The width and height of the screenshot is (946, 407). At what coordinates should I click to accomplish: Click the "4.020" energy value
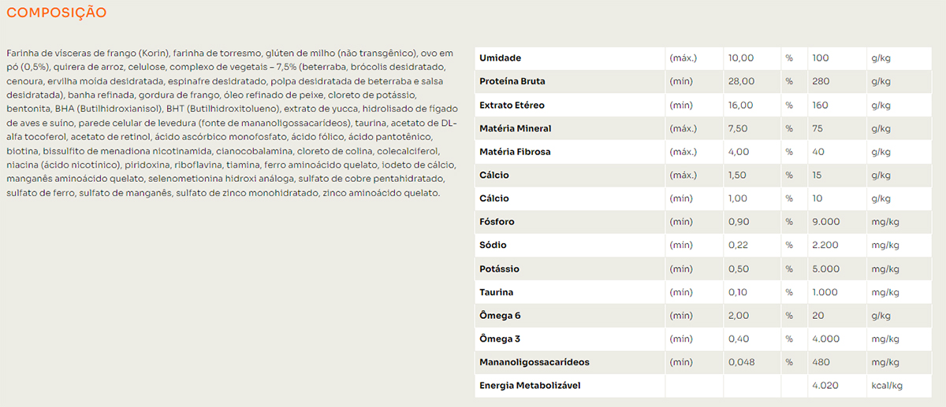pos(825,386)
